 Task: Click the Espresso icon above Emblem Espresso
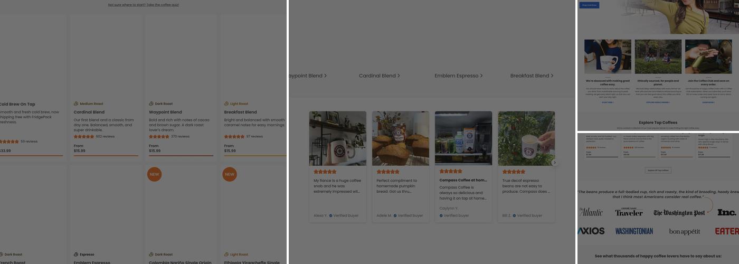pyautogui.click(x=76, y=254)
